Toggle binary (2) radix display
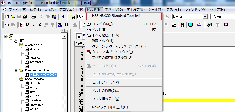Viewport: 235px width, 112px height. pos(39,25)
